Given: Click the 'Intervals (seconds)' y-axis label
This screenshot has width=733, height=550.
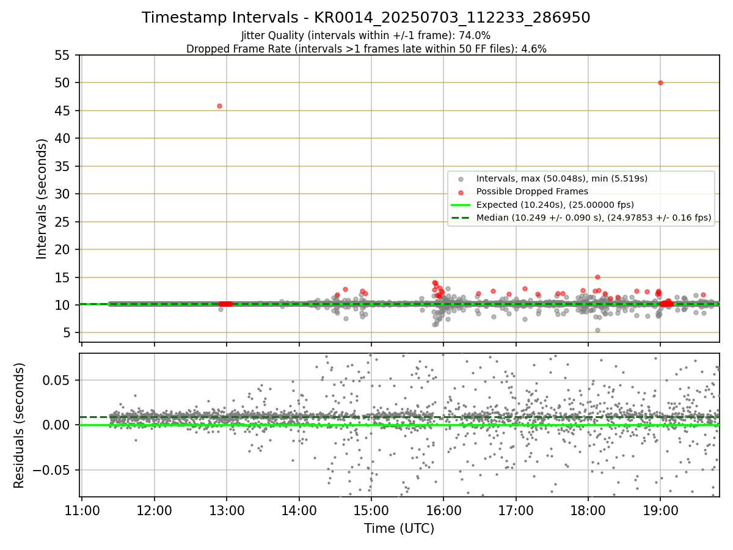Looking at the screenshot, I should (42, 199).
